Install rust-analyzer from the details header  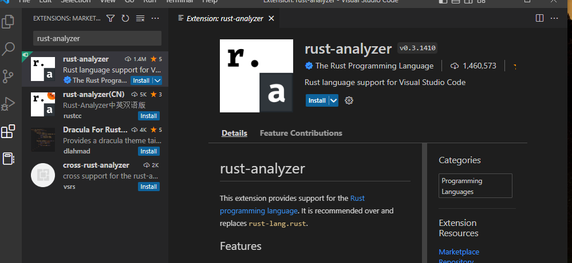pos(317,100)
